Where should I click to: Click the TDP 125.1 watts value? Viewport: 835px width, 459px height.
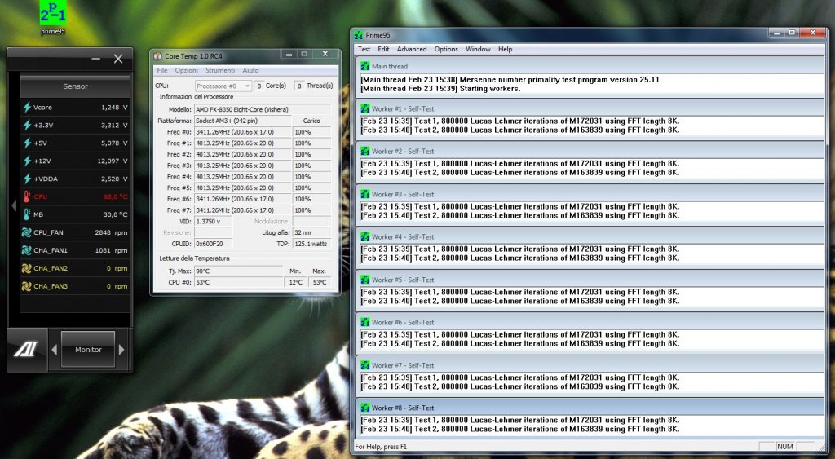(x=311, y=244)
